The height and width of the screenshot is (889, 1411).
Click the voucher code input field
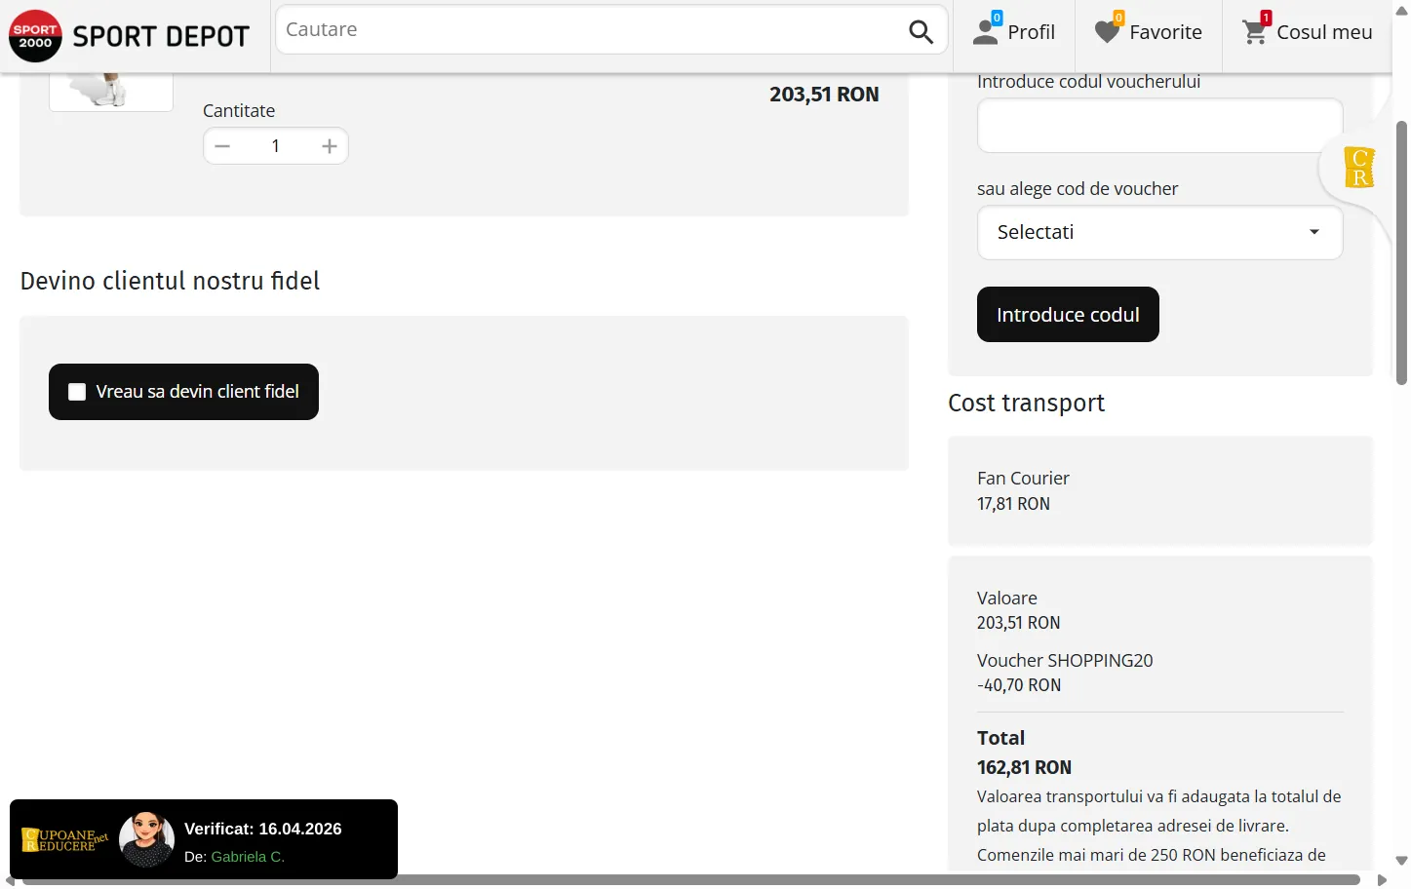coord(1158,126)
